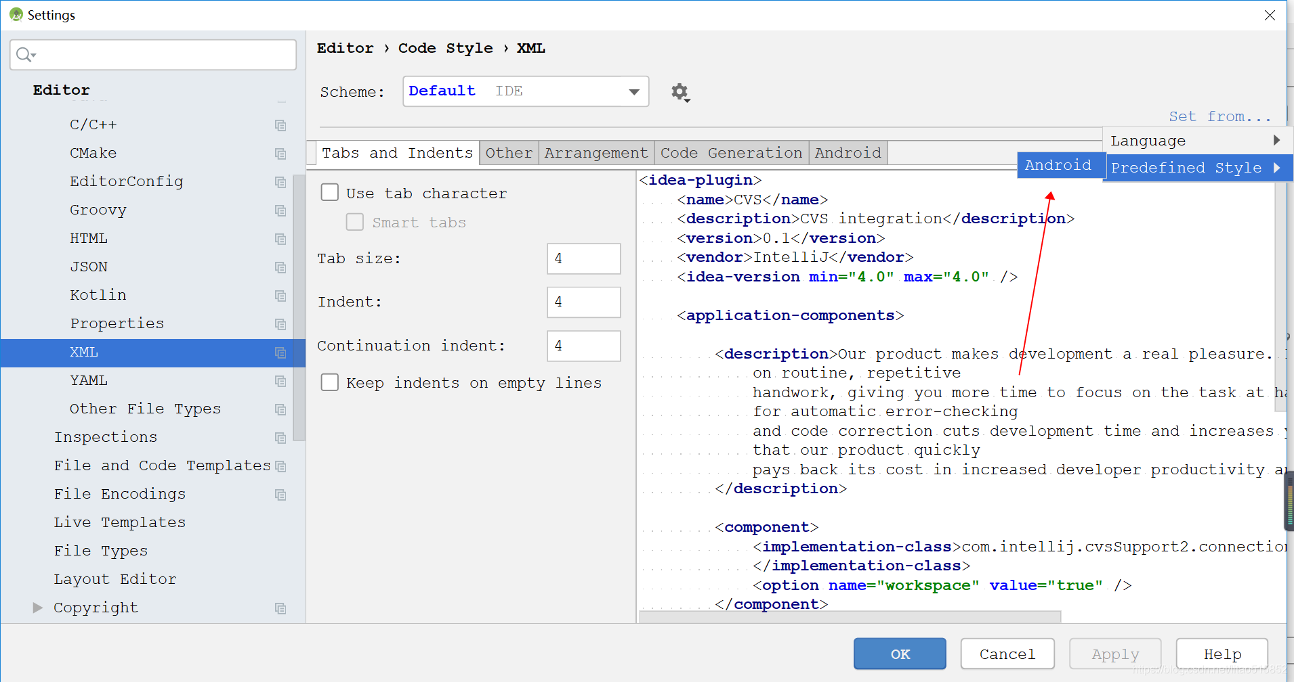Image resolution: width=1294 pixels, height=682 pixels.
Task: Click the magnifier icon in the search field
Action: point(24,54)
